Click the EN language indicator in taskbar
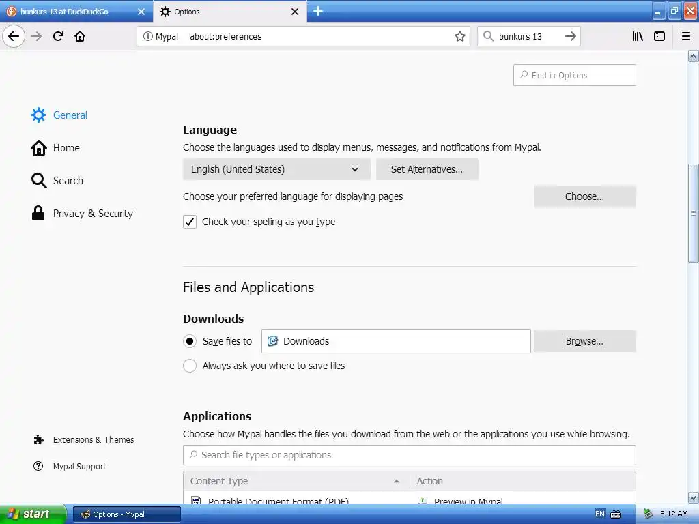This screenshot has height=524, width=699. pyautogui.click(x=599, y=514)
